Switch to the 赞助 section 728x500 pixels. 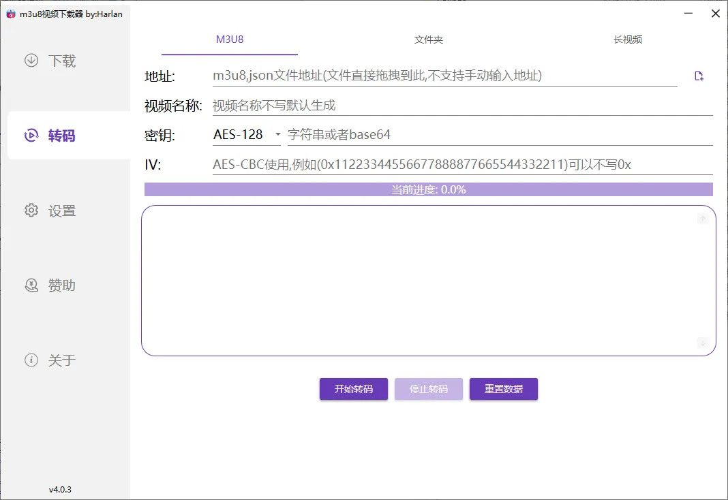(x=53, y=285)
